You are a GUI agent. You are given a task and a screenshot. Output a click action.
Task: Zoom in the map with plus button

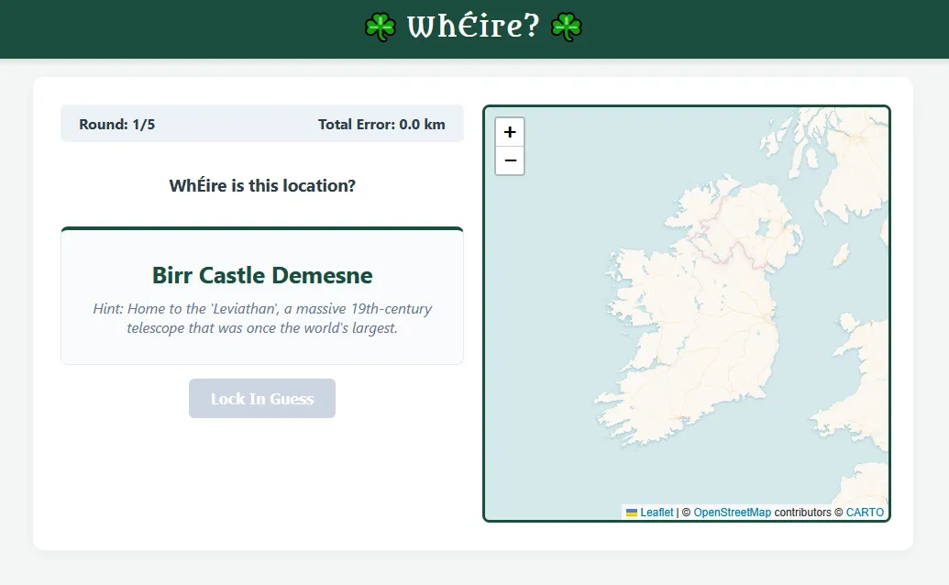pyautogui.click(x=510, y=132)
